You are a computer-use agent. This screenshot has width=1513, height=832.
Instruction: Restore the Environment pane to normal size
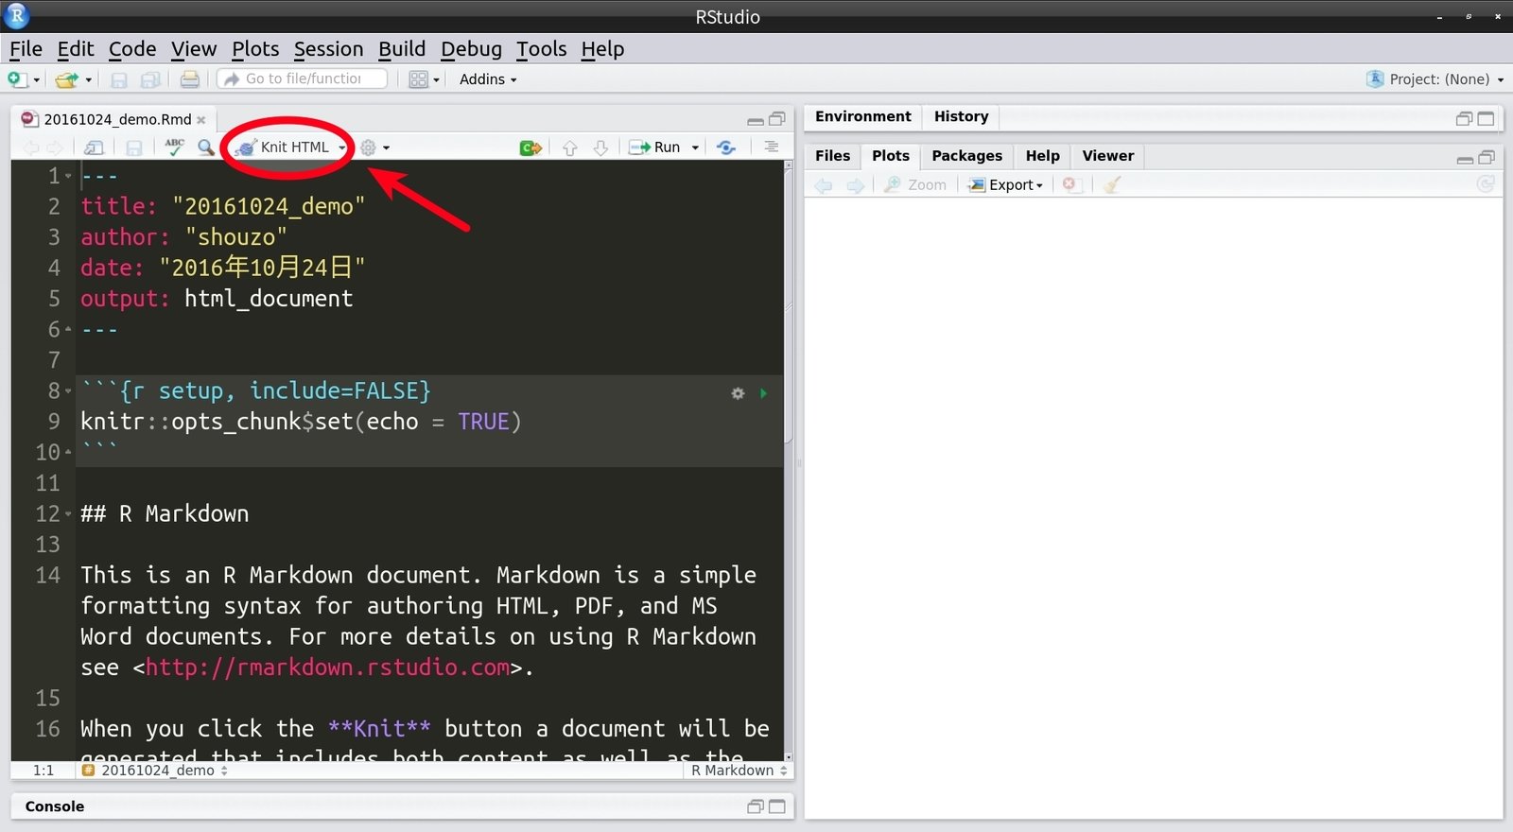1464,118
